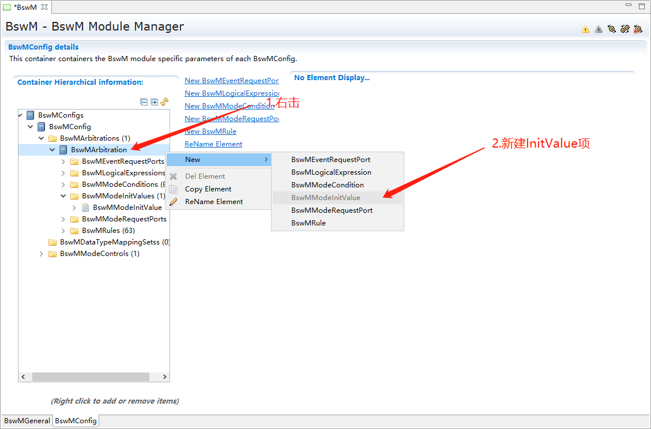Click the gray warning triangle icon
651x429 pixels.
point(599,29)
